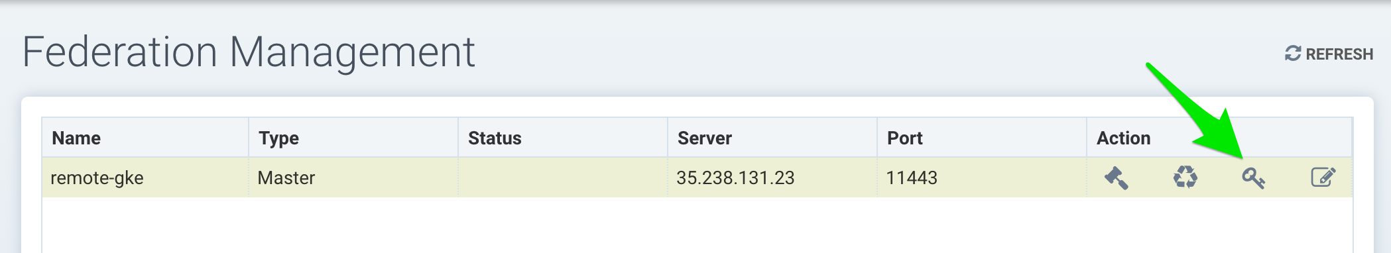
Task: Click the recycle icon in the Action column
Action: click(1185, 177)
